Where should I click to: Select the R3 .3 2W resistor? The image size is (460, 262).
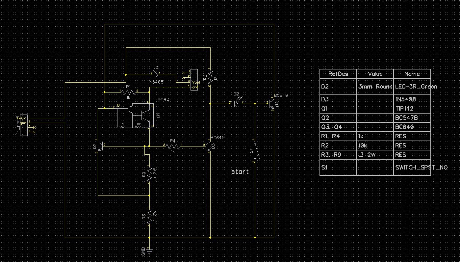pos(149,217)
